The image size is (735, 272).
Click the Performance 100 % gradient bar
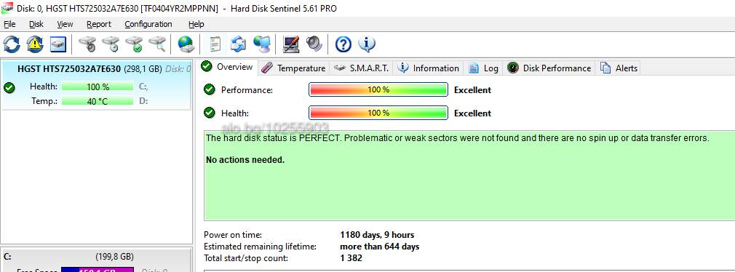[x=378, y=90]
